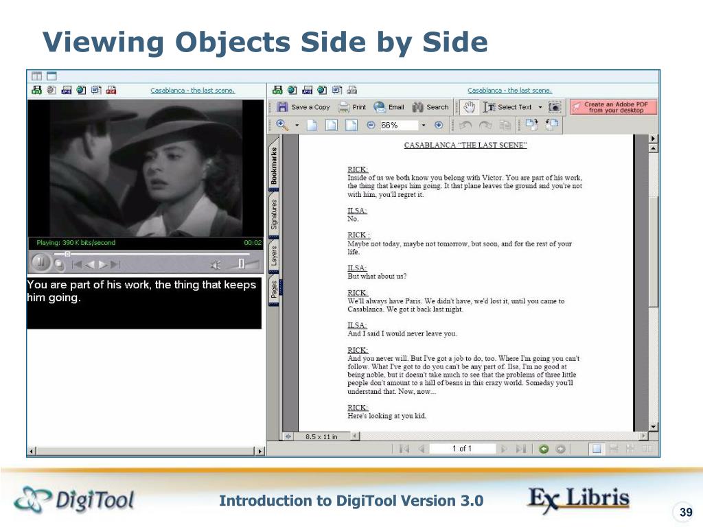703x527 pixels.
Task: Select Facing page layout button
Action: tap(647, 449)
